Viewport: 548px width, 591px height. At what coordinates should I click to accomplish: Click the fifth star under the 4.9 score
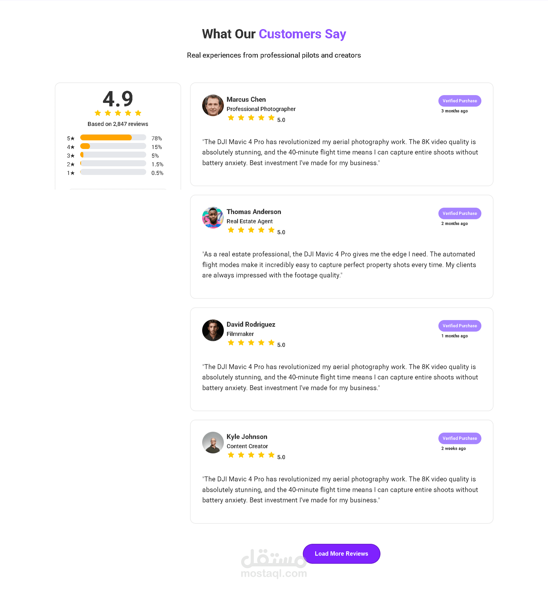[138, 113]
